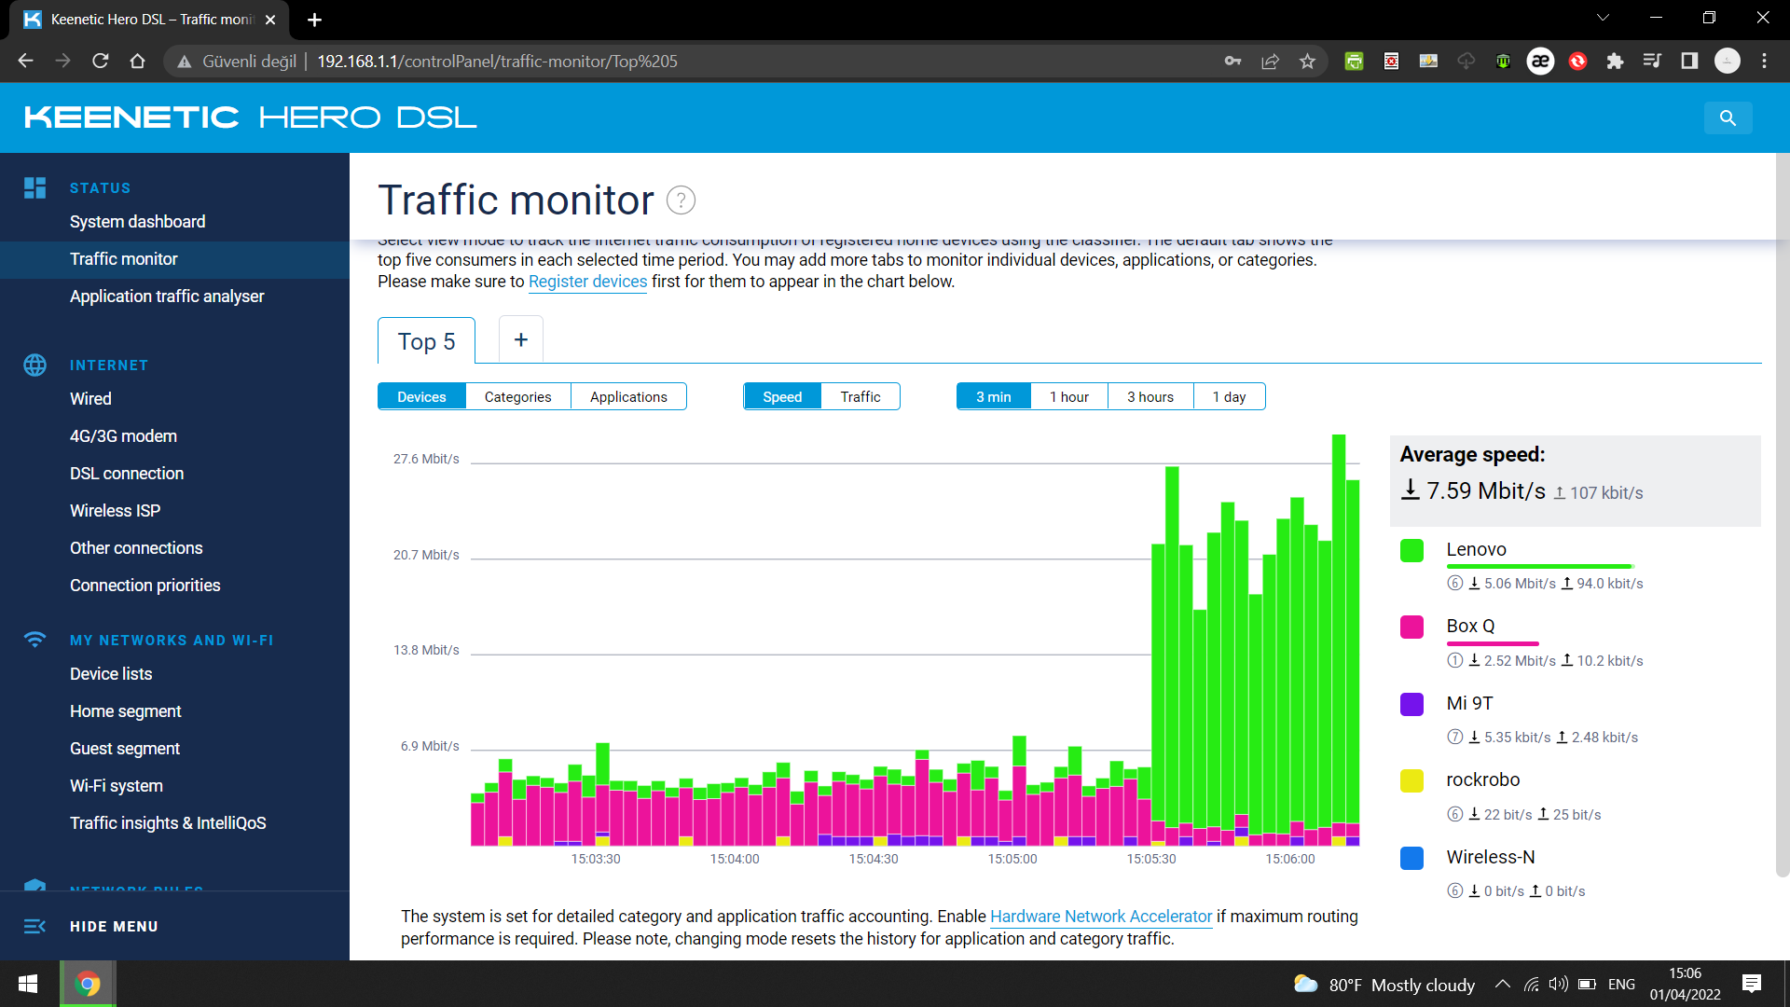Open the Chrome profile avatar
1790x1007 pixels.
[1728, 61]
